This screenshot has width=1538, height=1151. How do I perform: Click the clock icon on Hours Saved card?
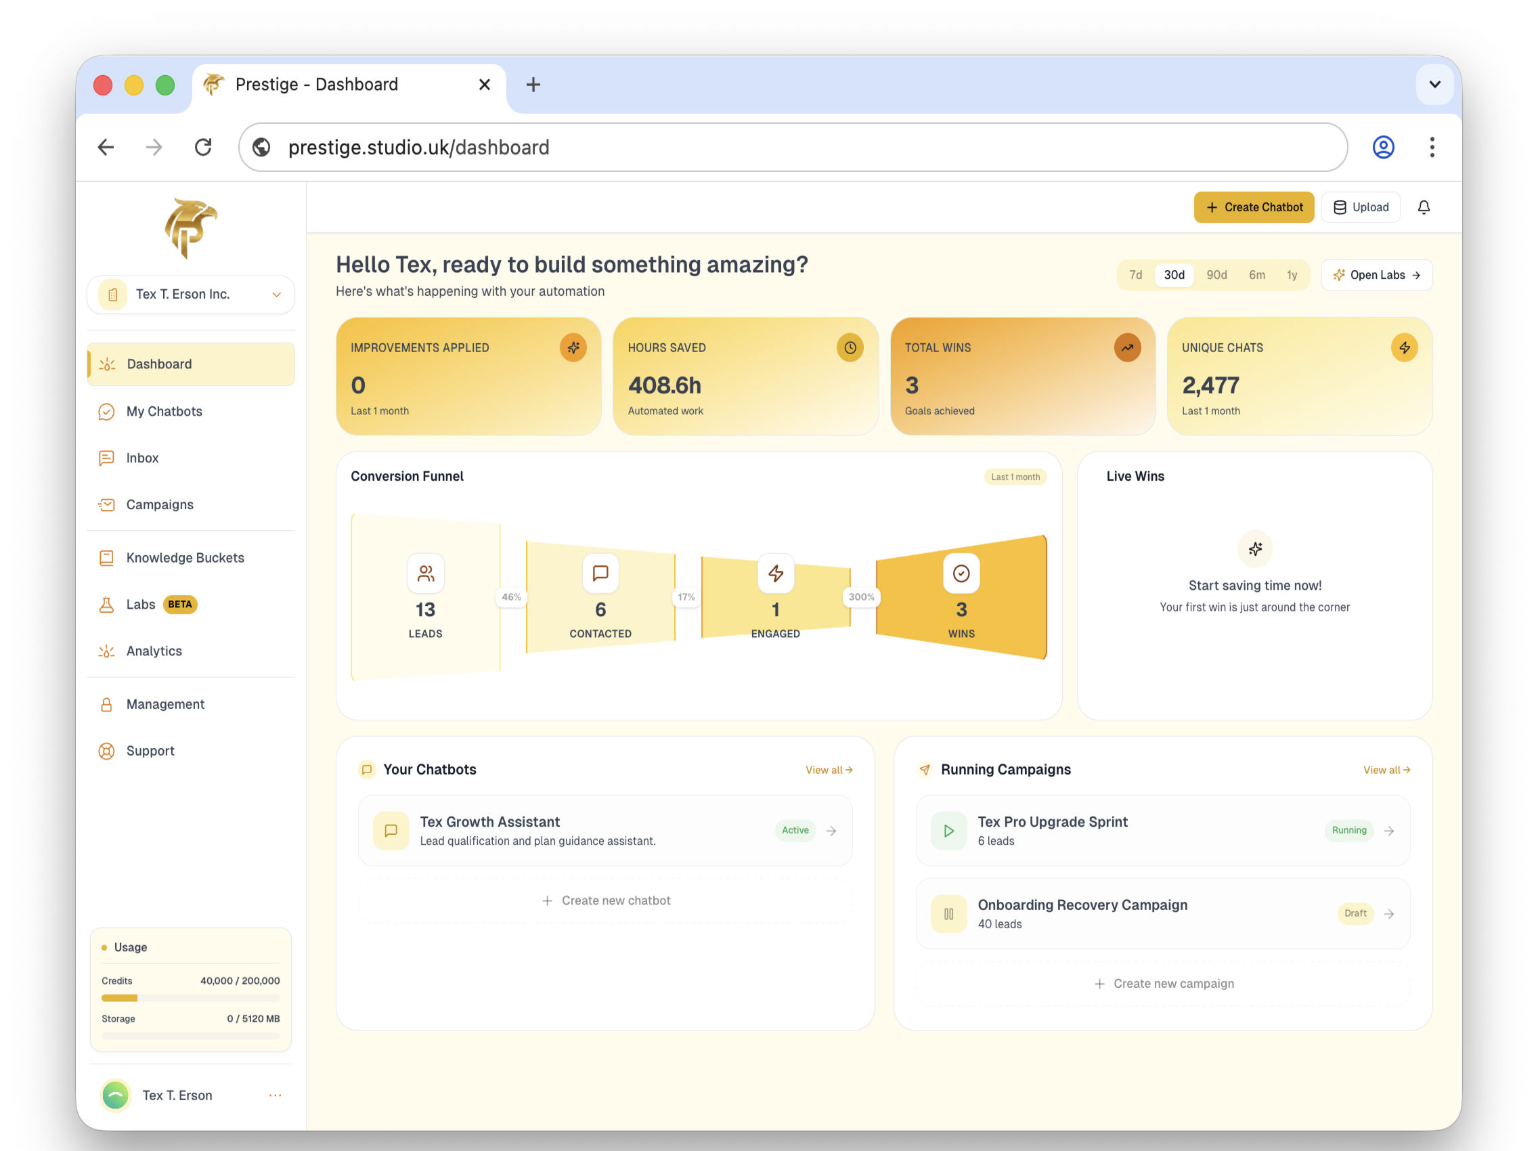click(850, 348)
